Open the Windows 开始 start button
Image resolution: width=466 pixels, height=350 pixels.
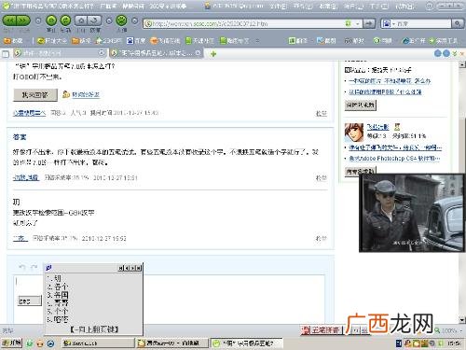click(x=12, y=343)
